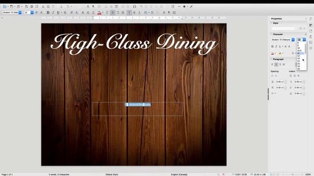This screenshot has width=314, height=176.
Task: Open the toolbar font color dropdown arrow
Action: tap(103, 13)
